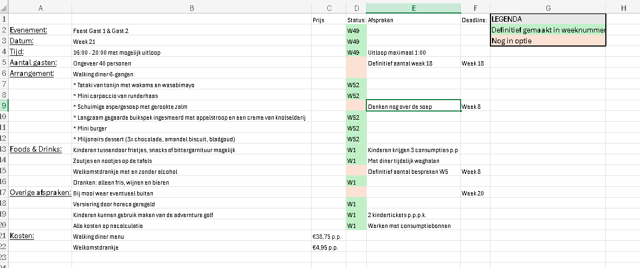640x268 pixels.
Task: Click the 'Week 20' deadline cell
Action: coord(474,193)
